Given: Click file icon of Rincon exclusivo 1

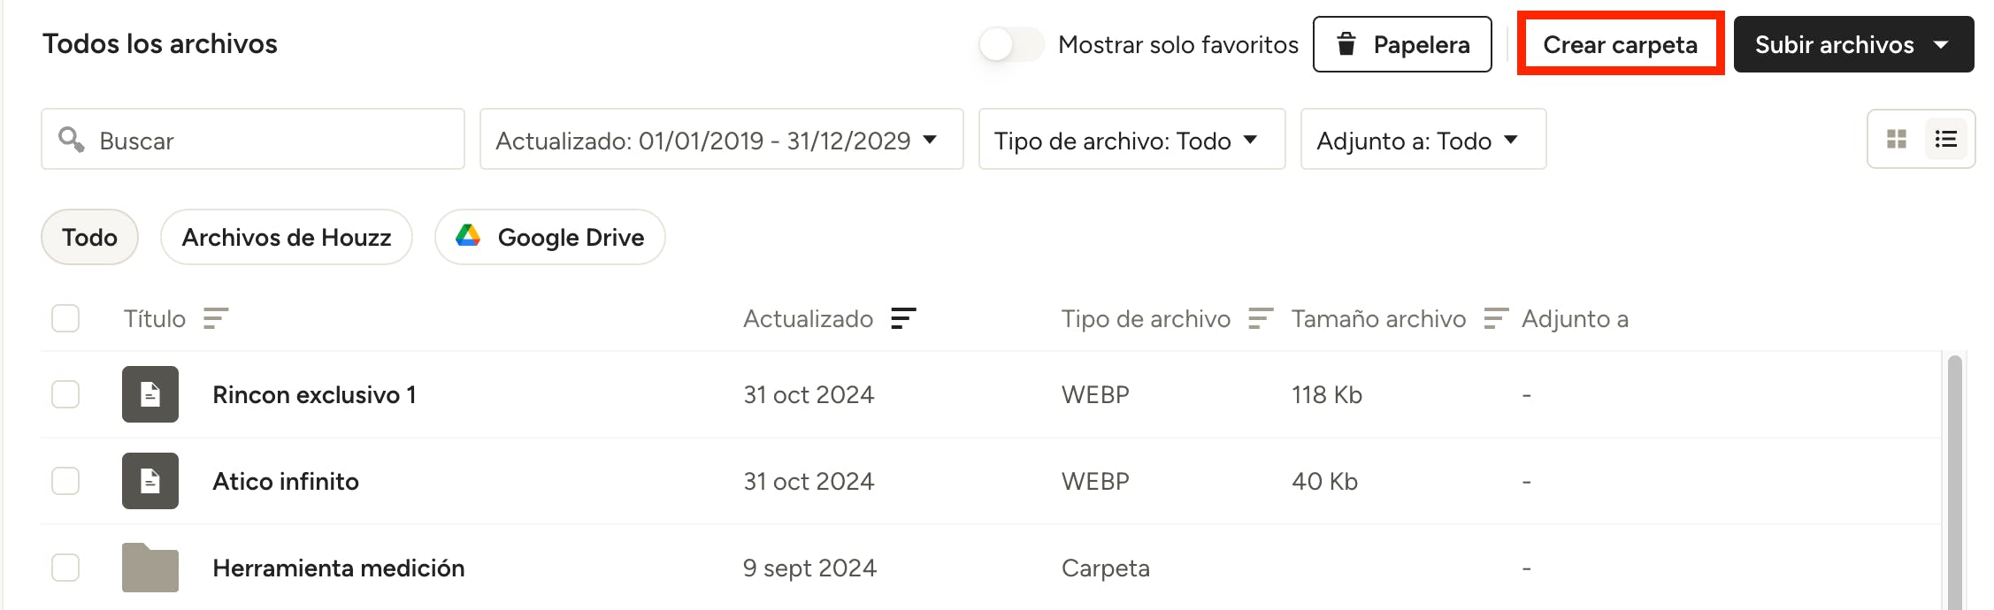Looking at the screenshot, I should coord(150,394).
